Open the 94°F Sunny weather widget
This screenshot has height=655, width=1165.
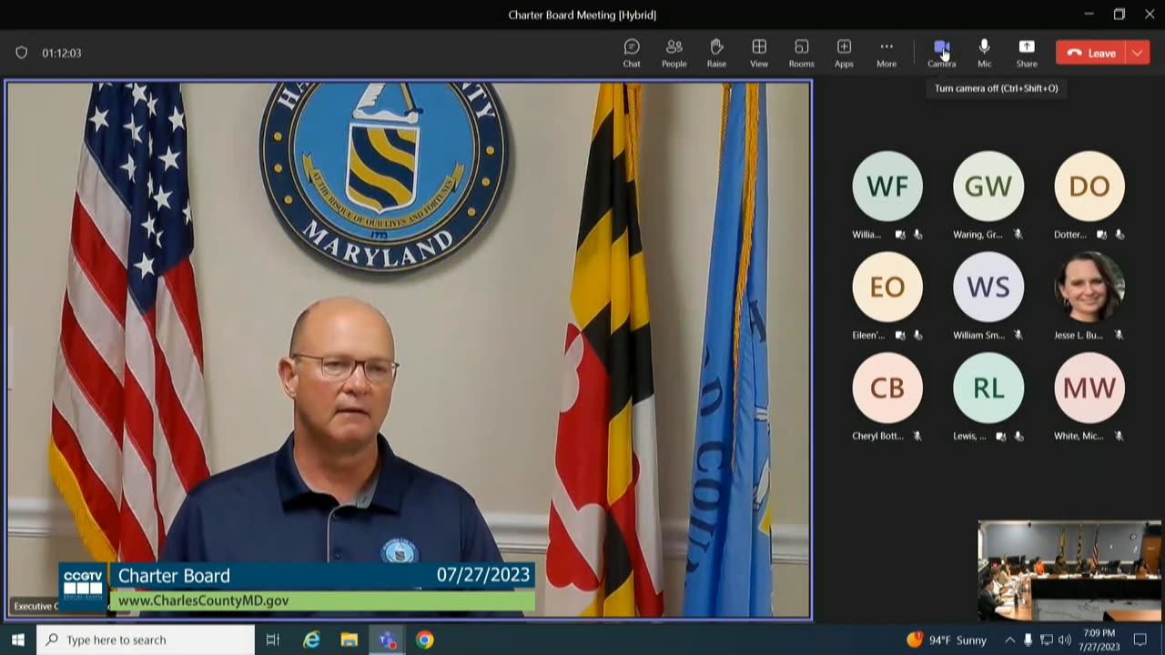pyautogui.click(x=947, y=640)
